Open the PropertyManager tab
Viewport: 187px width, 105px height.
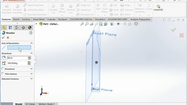click(11, 28)
